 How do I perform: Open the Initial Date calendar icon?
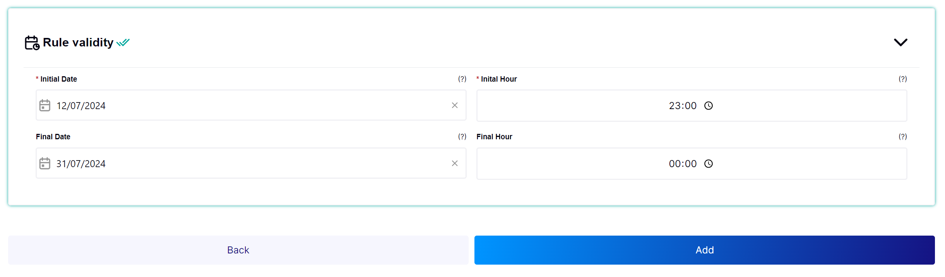45,105
